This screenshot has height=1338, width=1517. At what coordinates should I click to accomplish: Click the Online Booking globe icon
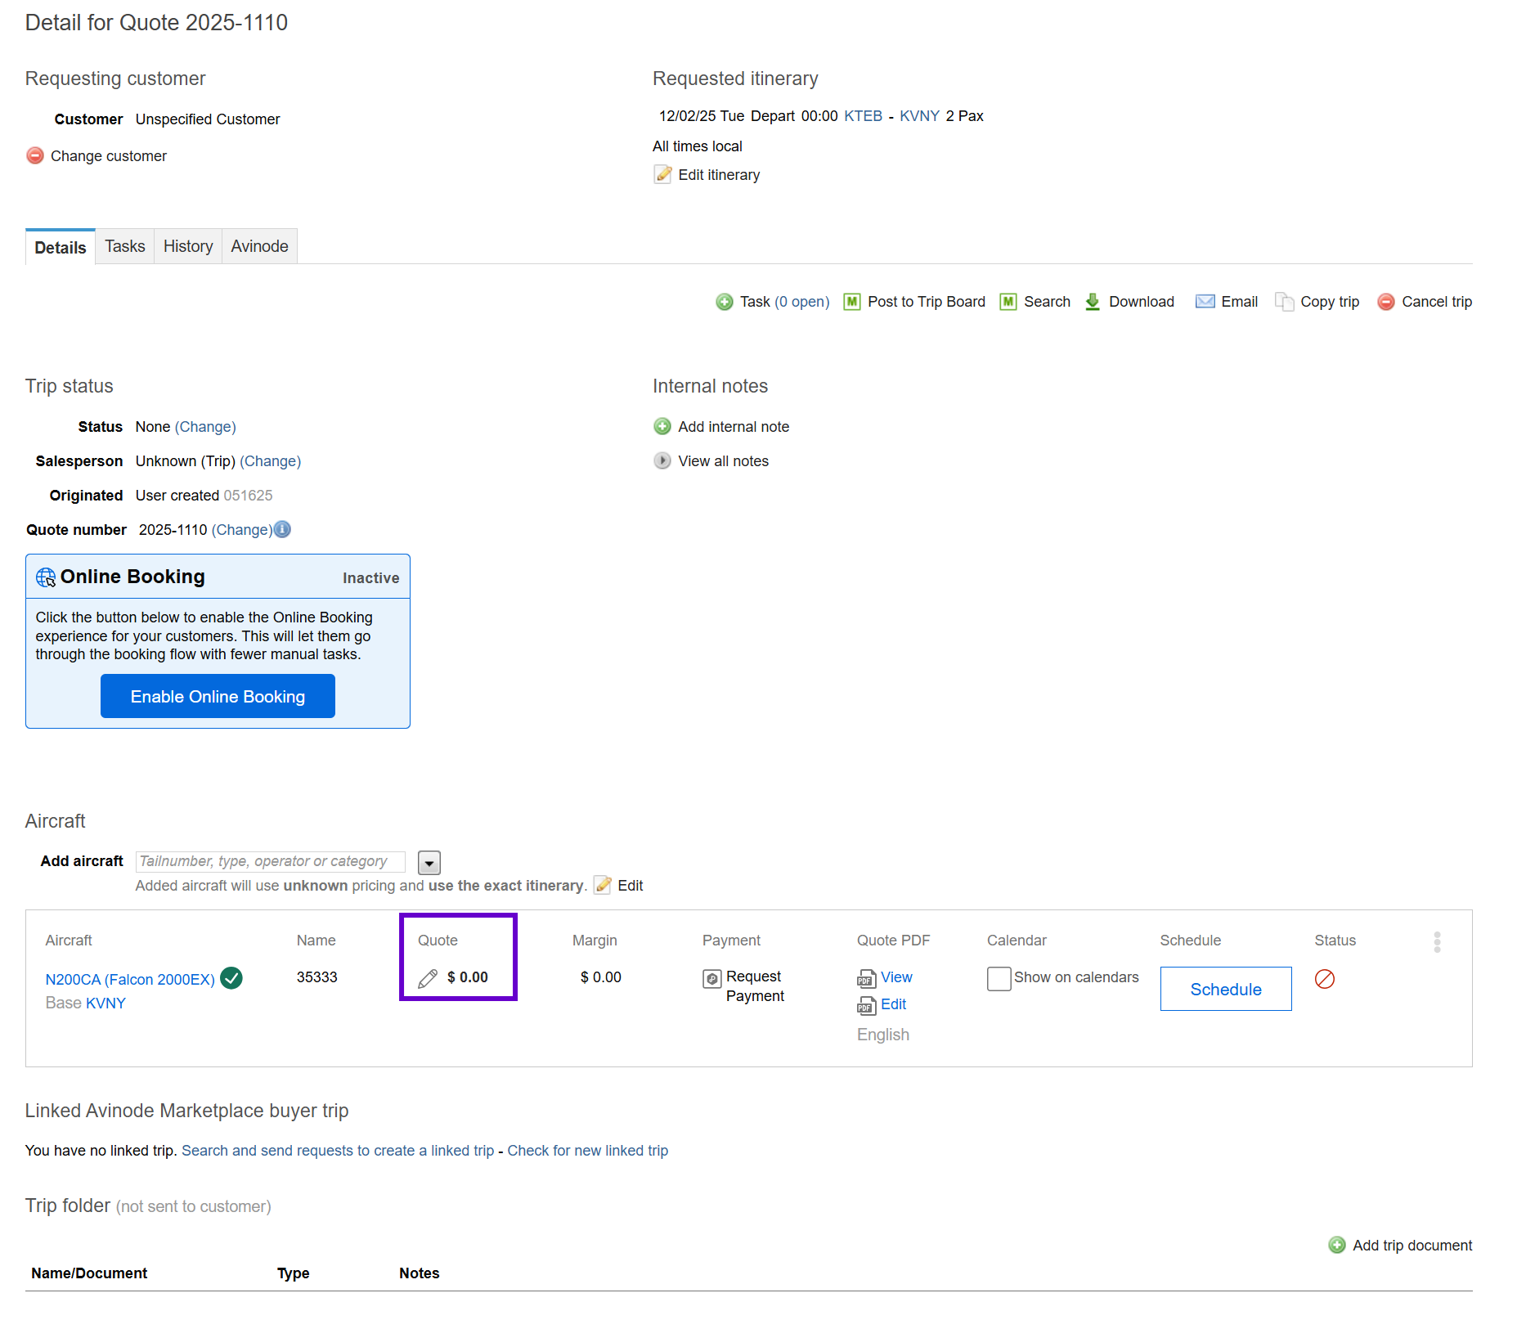pyautogui.click(x=46, y=577)
